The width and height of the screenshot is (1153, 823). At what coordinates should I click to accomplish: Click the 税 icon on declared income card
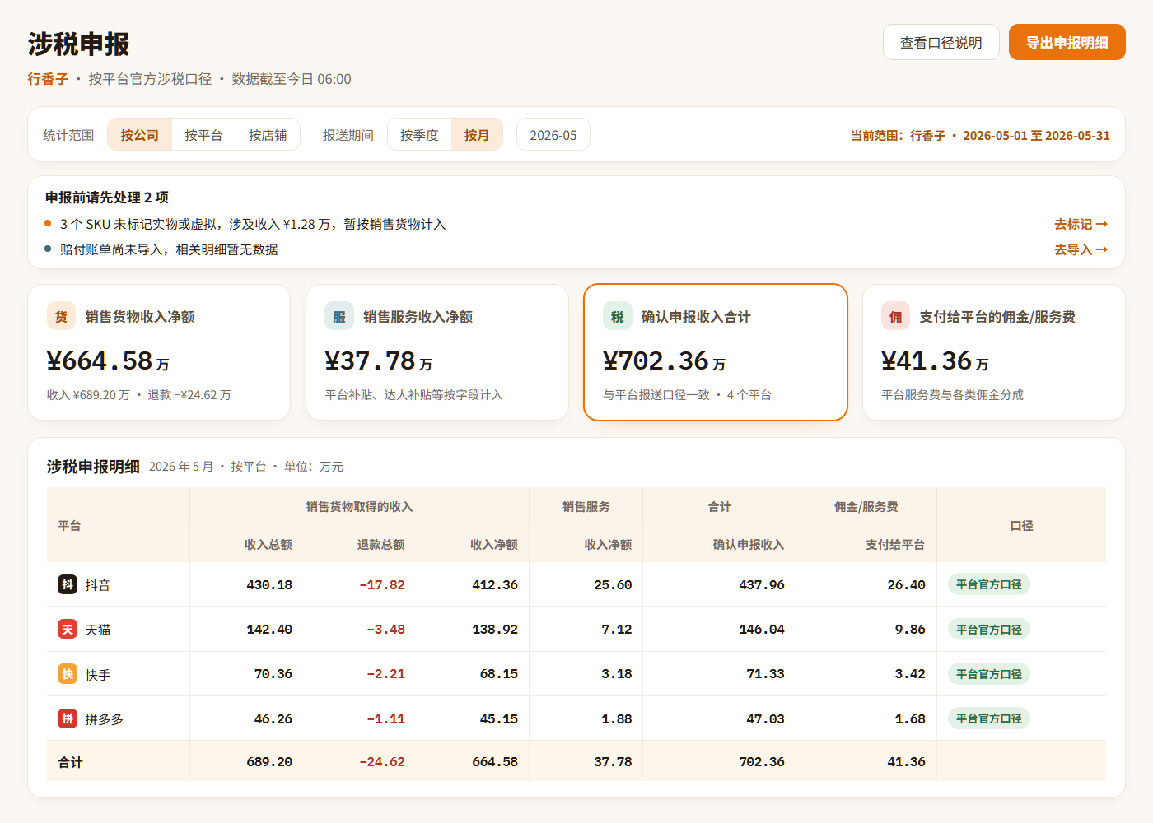click(x=618, y=317)
